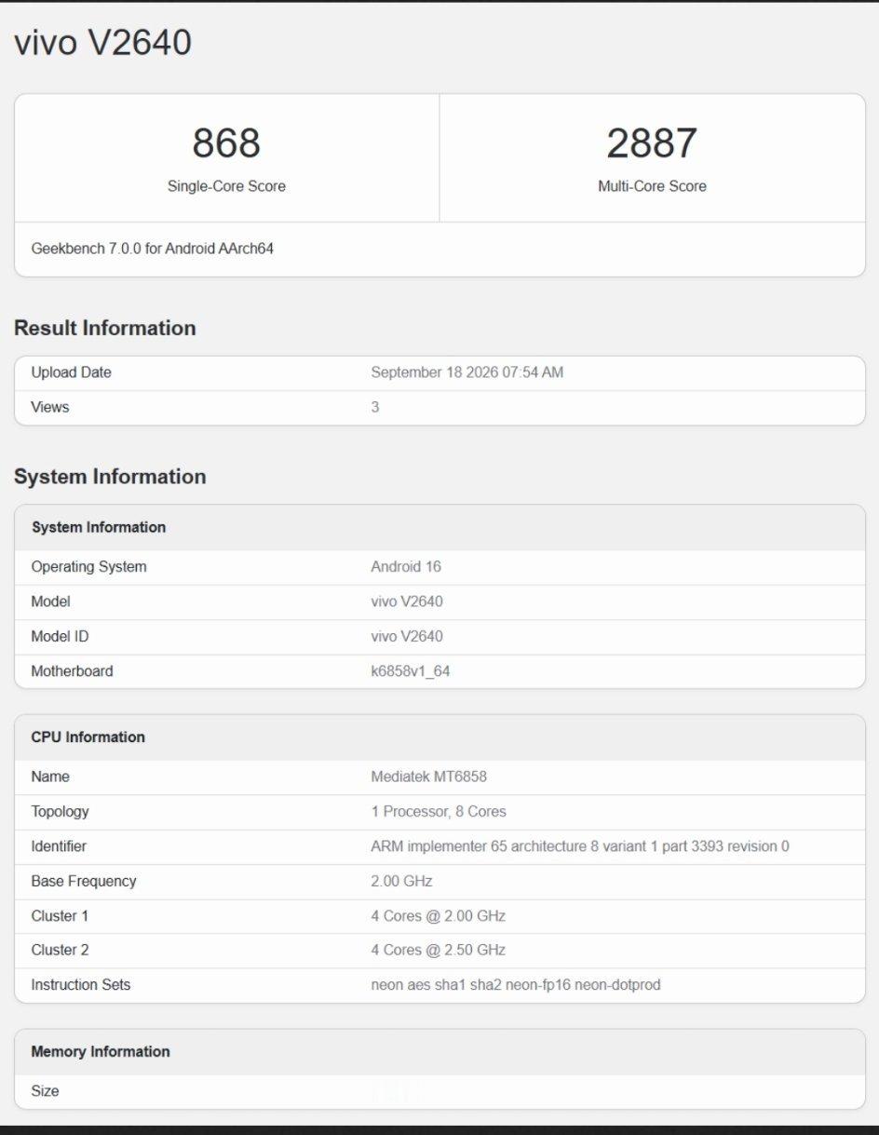
Task: Click the vivo V2640 page title
Action: (102, 43)
